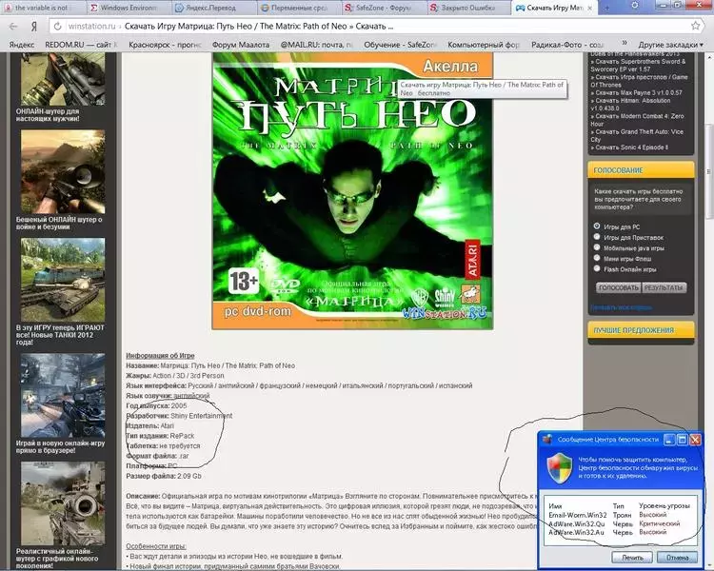Viewport: 714px width, 571px height.
Task: Select 'Игры для PC' radio option
Action: (597, 226)
